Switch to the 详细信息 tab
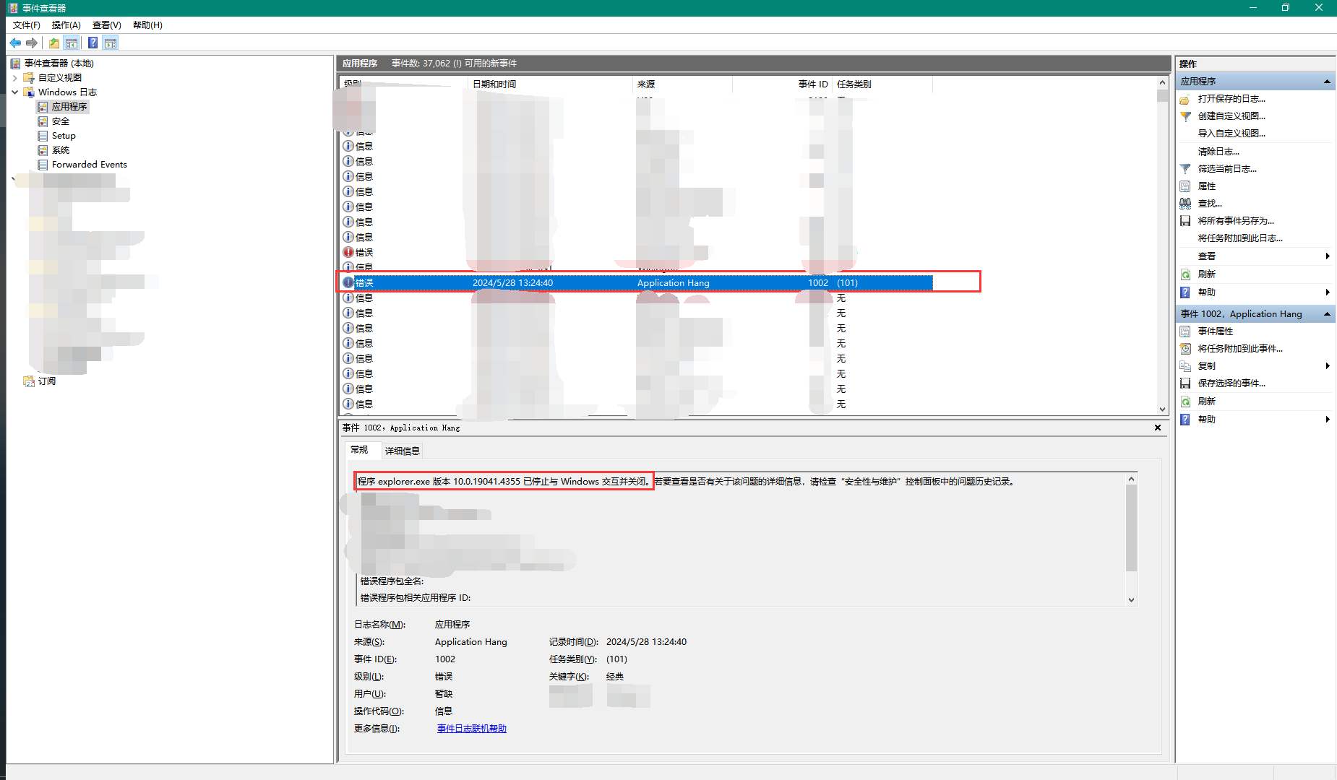The image size is (1337, 780). click(x=402, y=451)
